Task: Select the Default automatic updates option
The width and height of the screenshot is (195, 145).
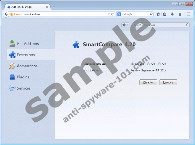Action: (x=132, y=64)
